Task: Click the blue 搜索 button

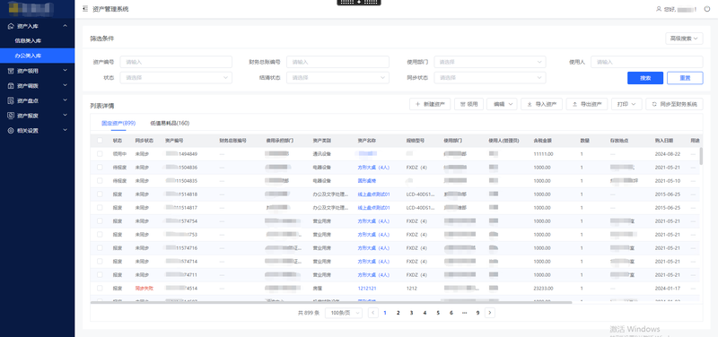Action: click(x=645, y=78)
